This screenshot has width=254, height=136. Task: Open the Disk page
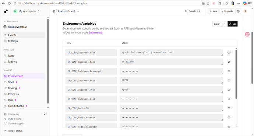click(24, 100)
